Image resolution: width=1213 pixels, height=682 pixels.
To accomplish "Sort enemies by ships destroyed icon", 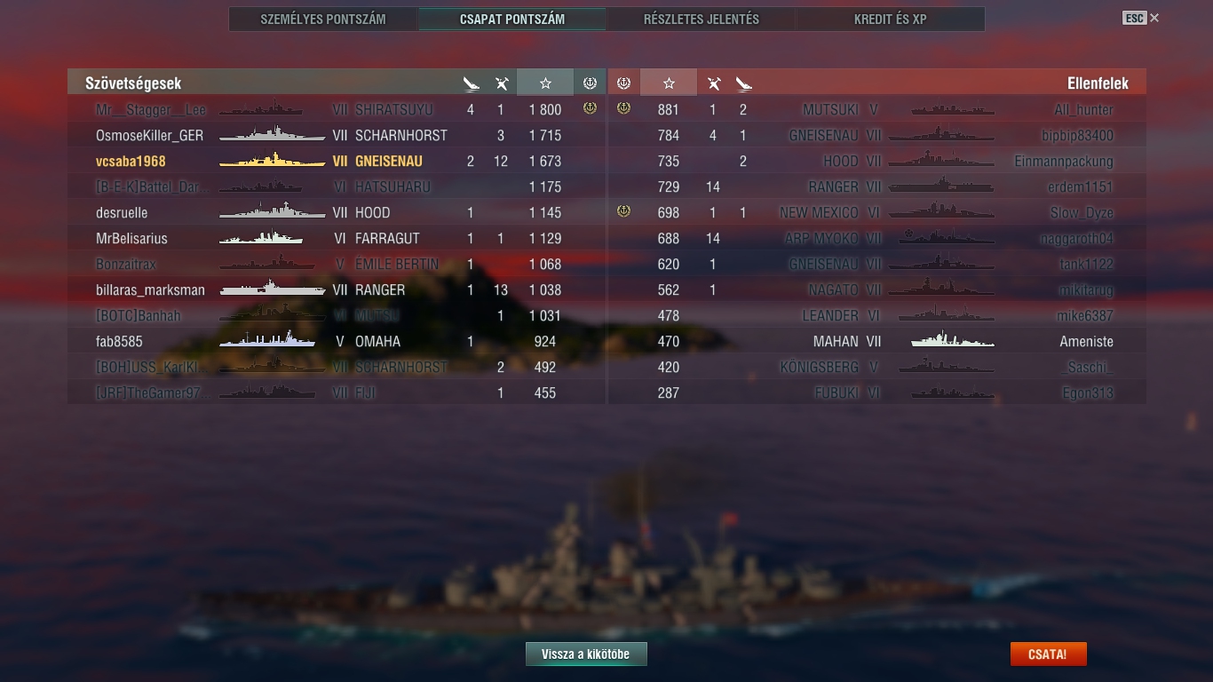I will (743, 83).
